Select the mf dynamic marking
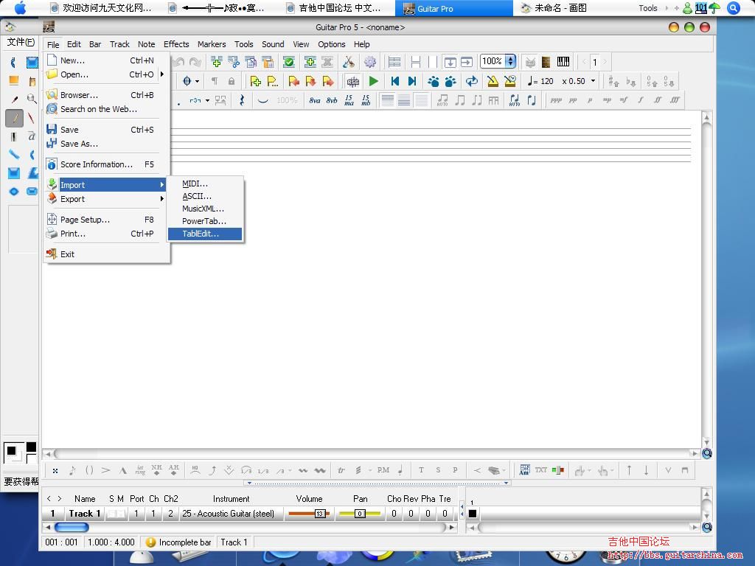The image size is (755, 566). tap(624, 100)
